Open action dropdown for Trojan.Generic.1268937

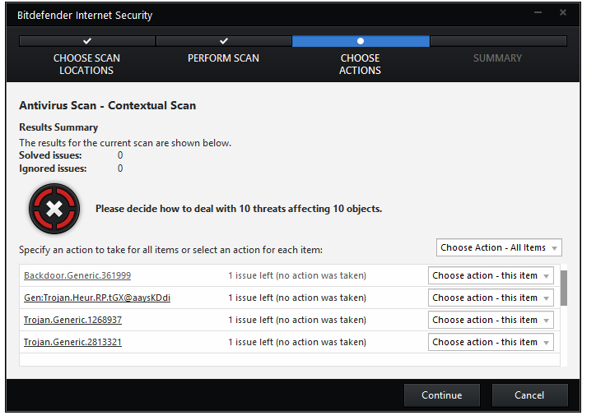tap(491, 321)
